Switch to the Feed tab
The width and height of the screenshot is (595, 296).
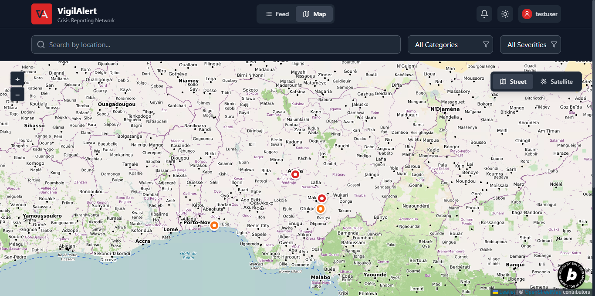[277, 14]
